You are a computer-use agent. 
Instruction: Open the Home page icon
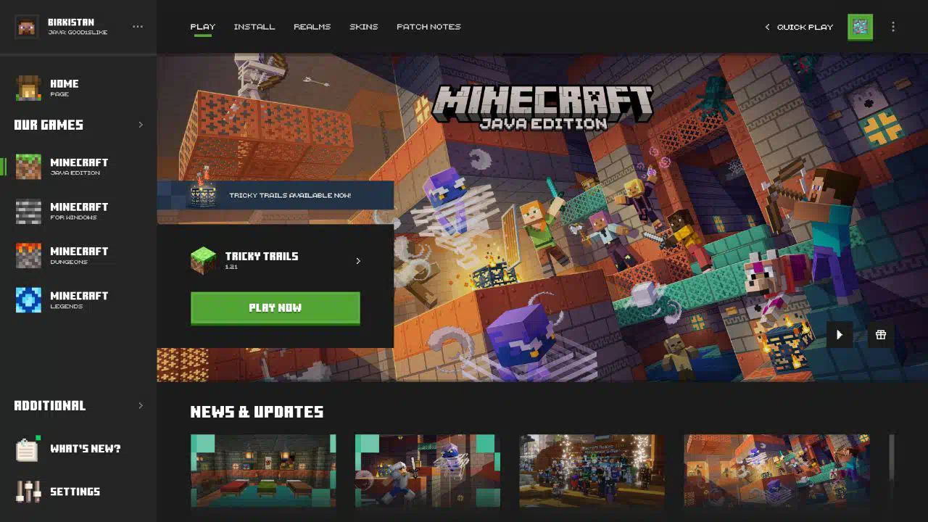(29, 88)
